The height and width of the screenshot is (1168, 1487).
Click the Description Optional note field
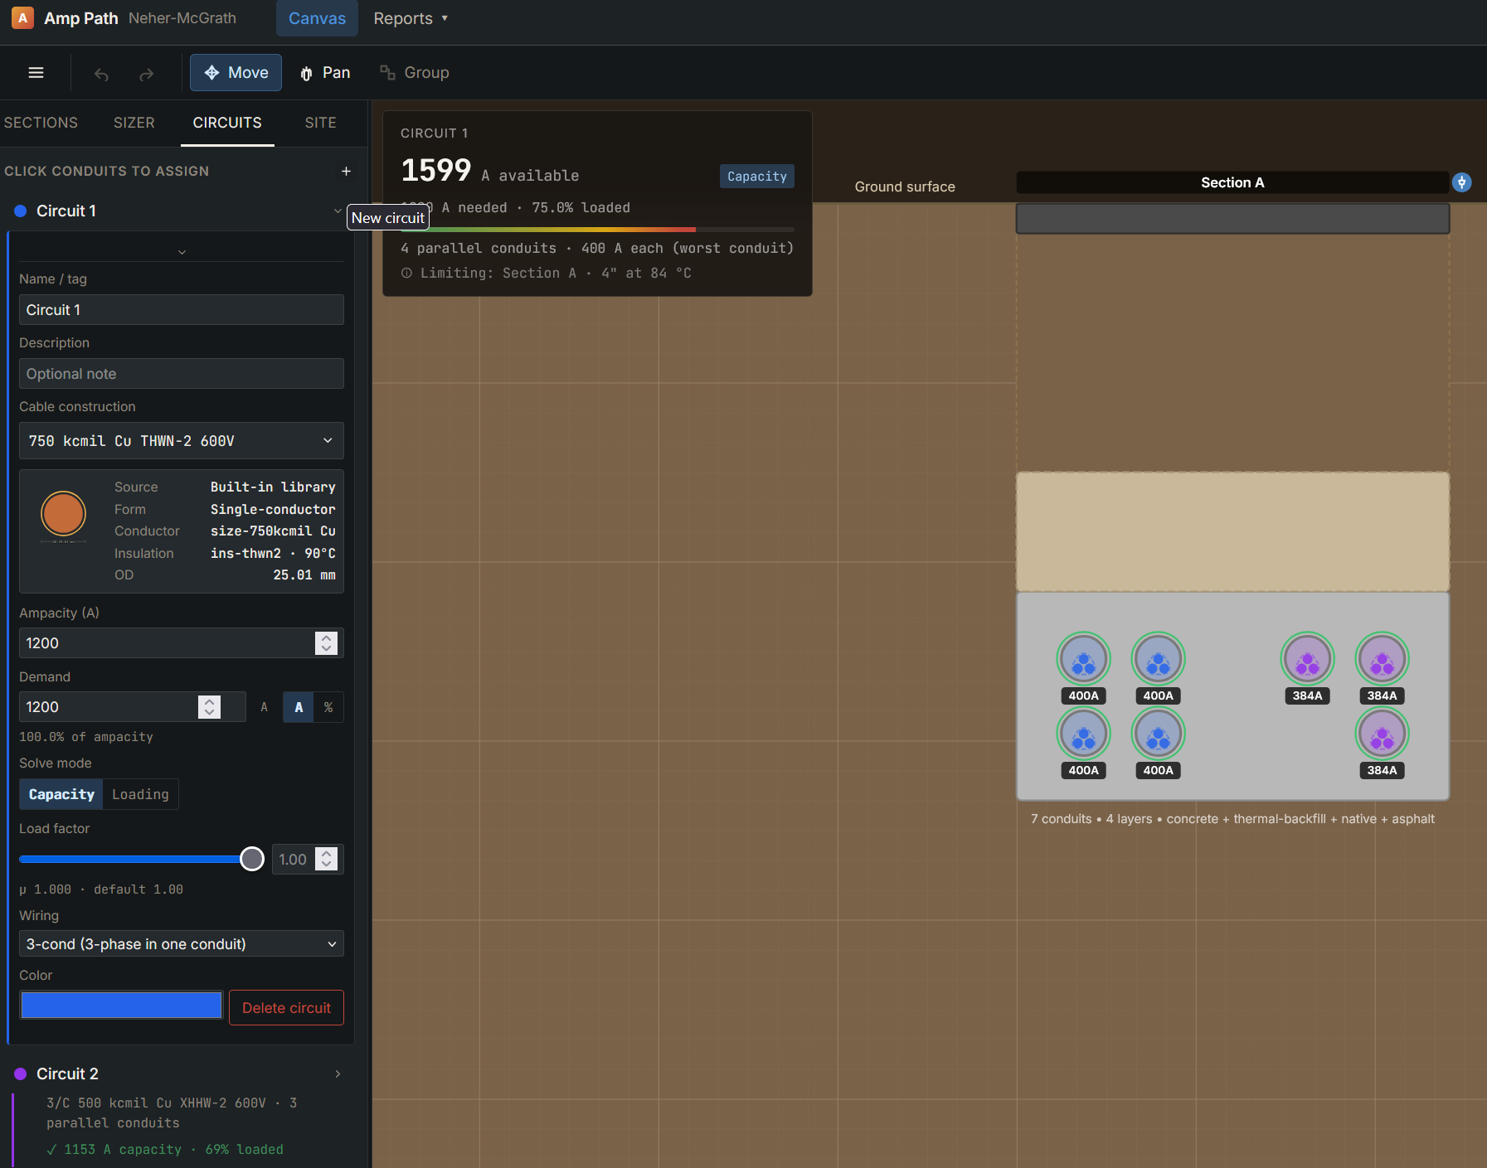pos(182,374)
